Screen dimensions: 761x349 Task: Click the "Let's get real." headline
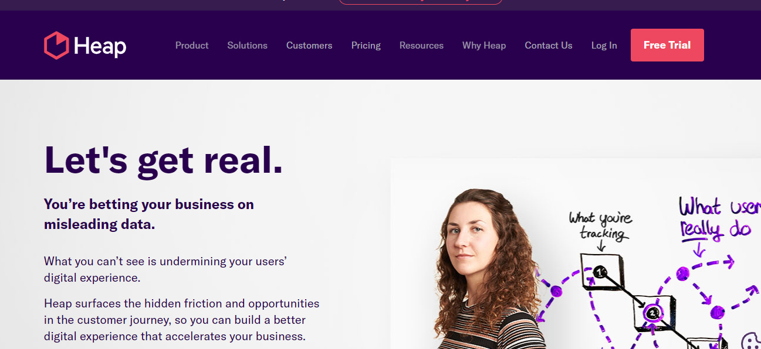pyautogui.click(x=164, y=159)
